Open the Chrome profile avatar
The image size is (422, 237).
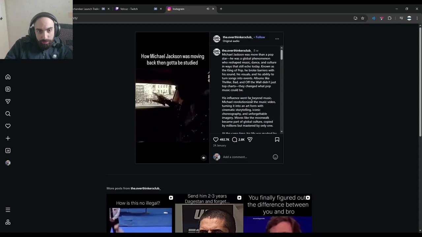click(x=409, y=18)
